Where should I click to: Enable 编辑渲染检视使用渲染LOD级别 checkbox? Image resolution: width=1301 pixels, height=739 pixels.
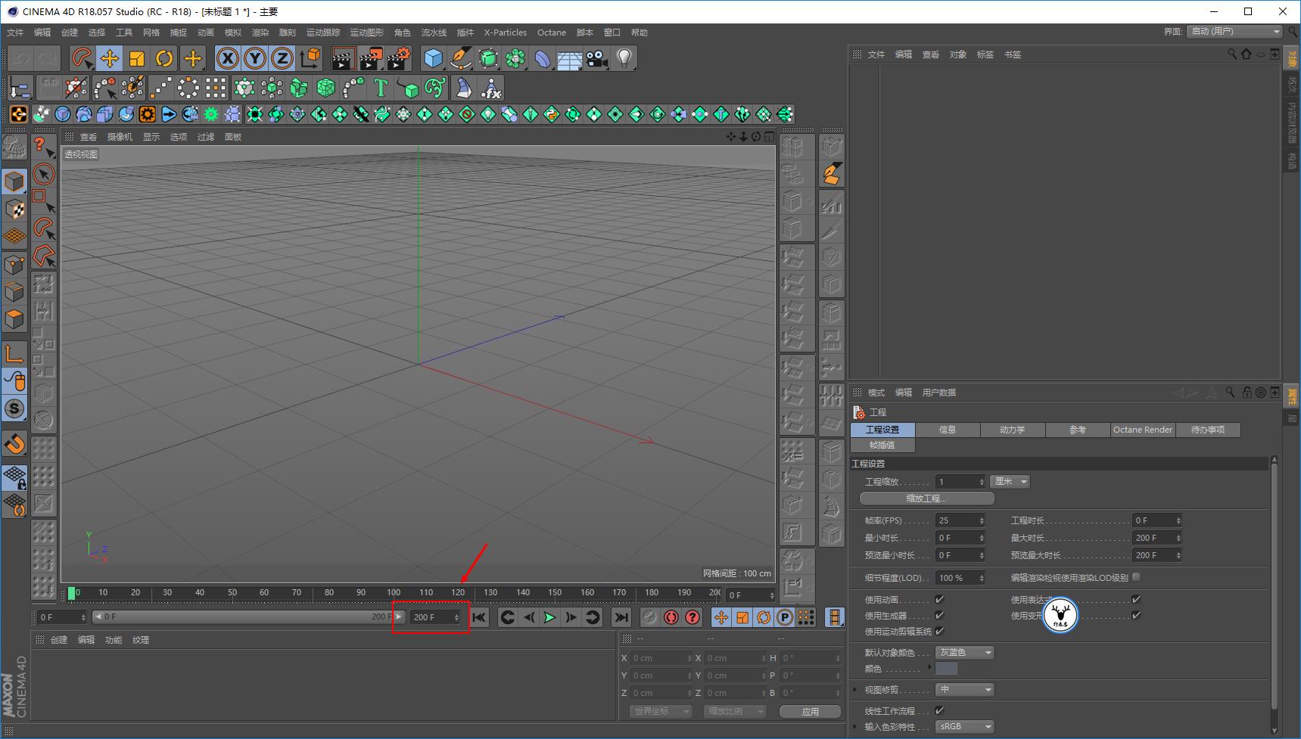pos(1136,577)
